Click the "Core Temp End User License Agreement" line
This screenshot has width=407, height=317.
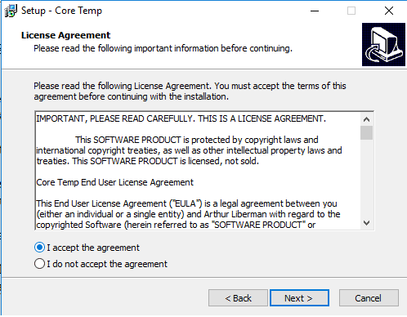click(x=114, y=182)
